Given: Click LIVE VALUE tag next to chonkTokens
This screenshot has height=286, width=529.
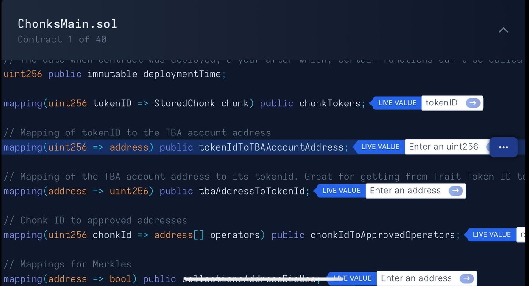Looking at the screenshot, I should [395, 103].
